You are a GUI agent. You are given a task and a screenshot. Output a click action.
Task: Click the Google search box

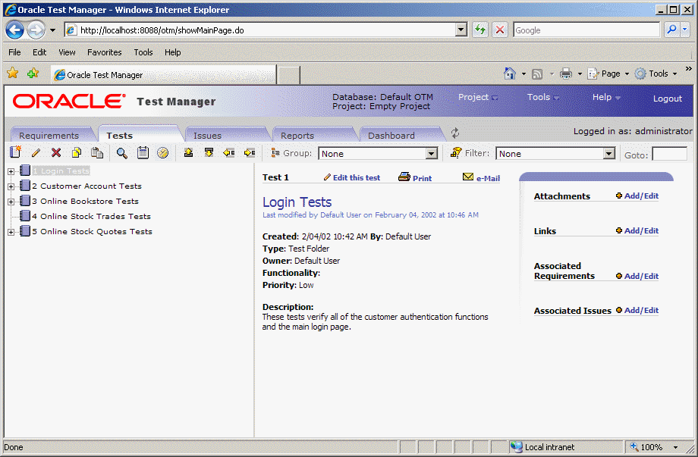(x=586, y=30)
